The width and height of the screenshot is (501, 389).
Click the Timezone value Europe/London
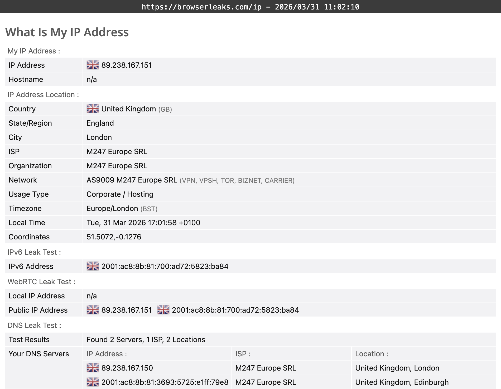(112, 208)
